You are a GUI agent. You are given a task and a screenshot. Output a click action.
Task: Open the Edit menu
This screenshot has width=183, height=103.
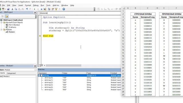pyautogui.click(x=9, y=5)
